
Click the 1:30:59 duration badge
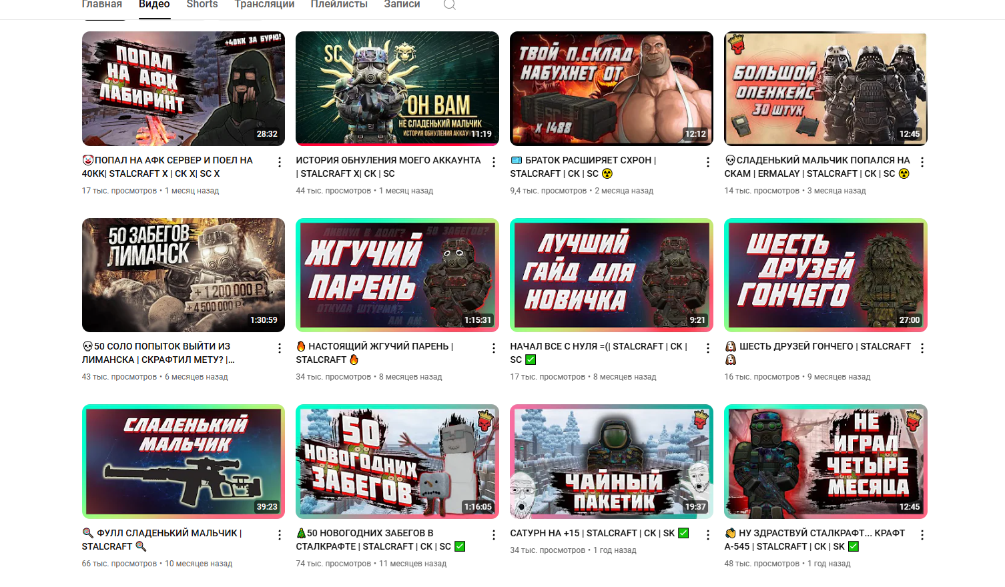pyautogui.click(x=264, y=320)
